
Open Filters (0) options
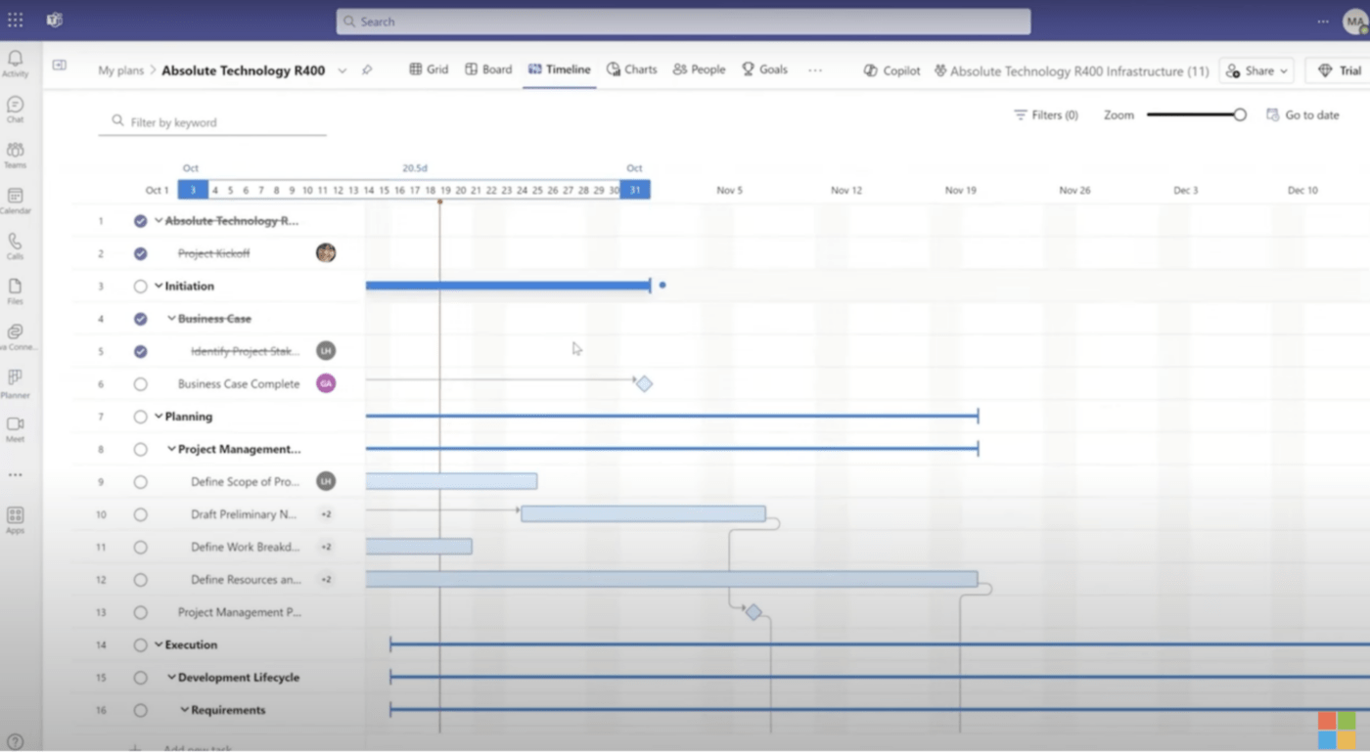pyautogui.click(x=1046, y=115)
